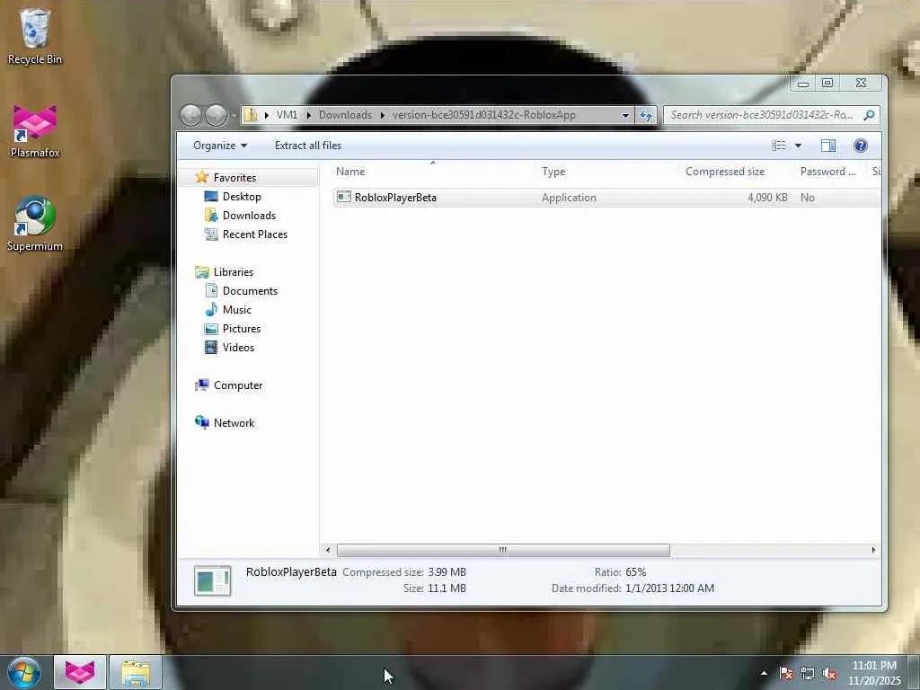Click the scroll right arrow
Viewport: 920px width, 690px height.
[x=873, y=550]
